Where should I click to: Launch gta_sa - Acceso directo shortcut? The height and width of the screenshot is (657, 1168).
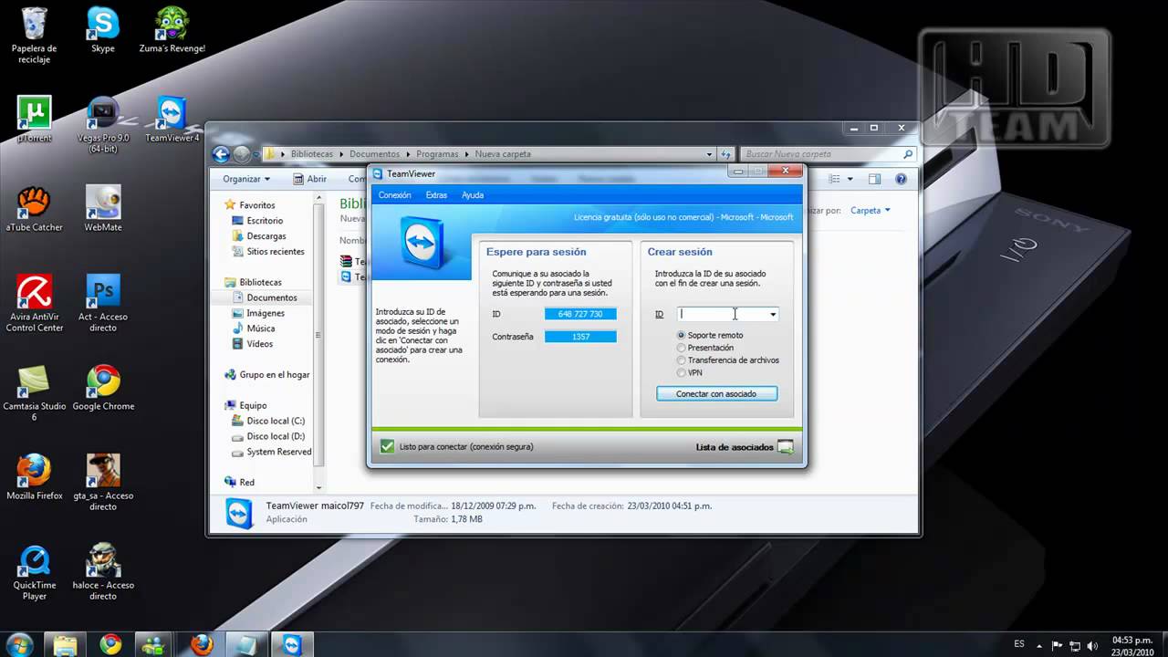click(x=103, y=482)
